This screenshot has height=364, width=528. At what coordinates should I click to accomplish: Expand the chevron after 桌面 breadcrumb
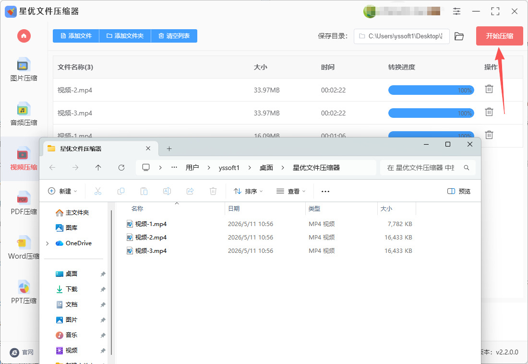tap(283, 167)
